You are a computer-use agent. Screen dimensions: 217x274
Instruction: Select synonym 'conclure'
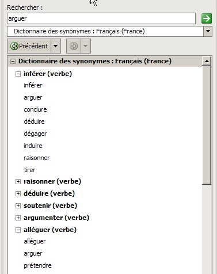point(35,109)
